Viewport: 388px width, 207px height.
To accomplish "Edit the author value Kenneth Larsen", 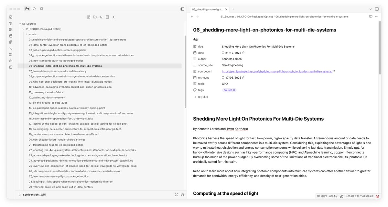I will click(x=232, y=59).
